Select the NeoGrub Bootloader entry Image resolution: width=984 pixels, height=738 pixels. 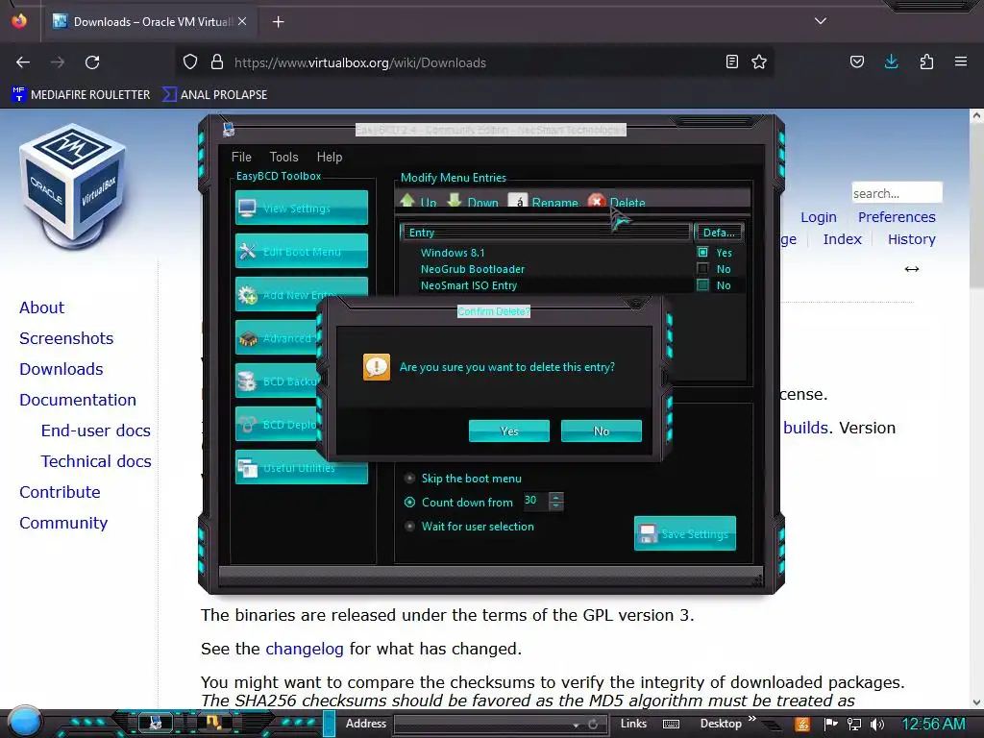click(x=473, y=269)
